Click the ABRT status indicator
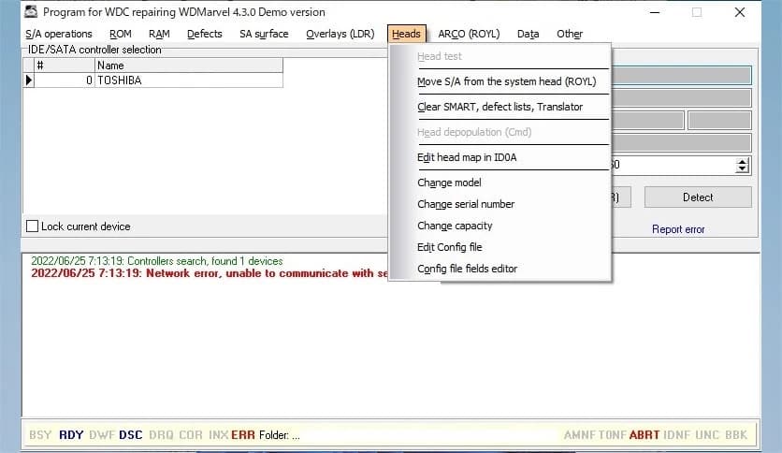This screenshot has width=782, height=453. [x=644, y=435]
